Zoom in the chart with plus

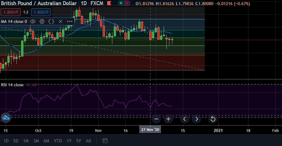168,119
